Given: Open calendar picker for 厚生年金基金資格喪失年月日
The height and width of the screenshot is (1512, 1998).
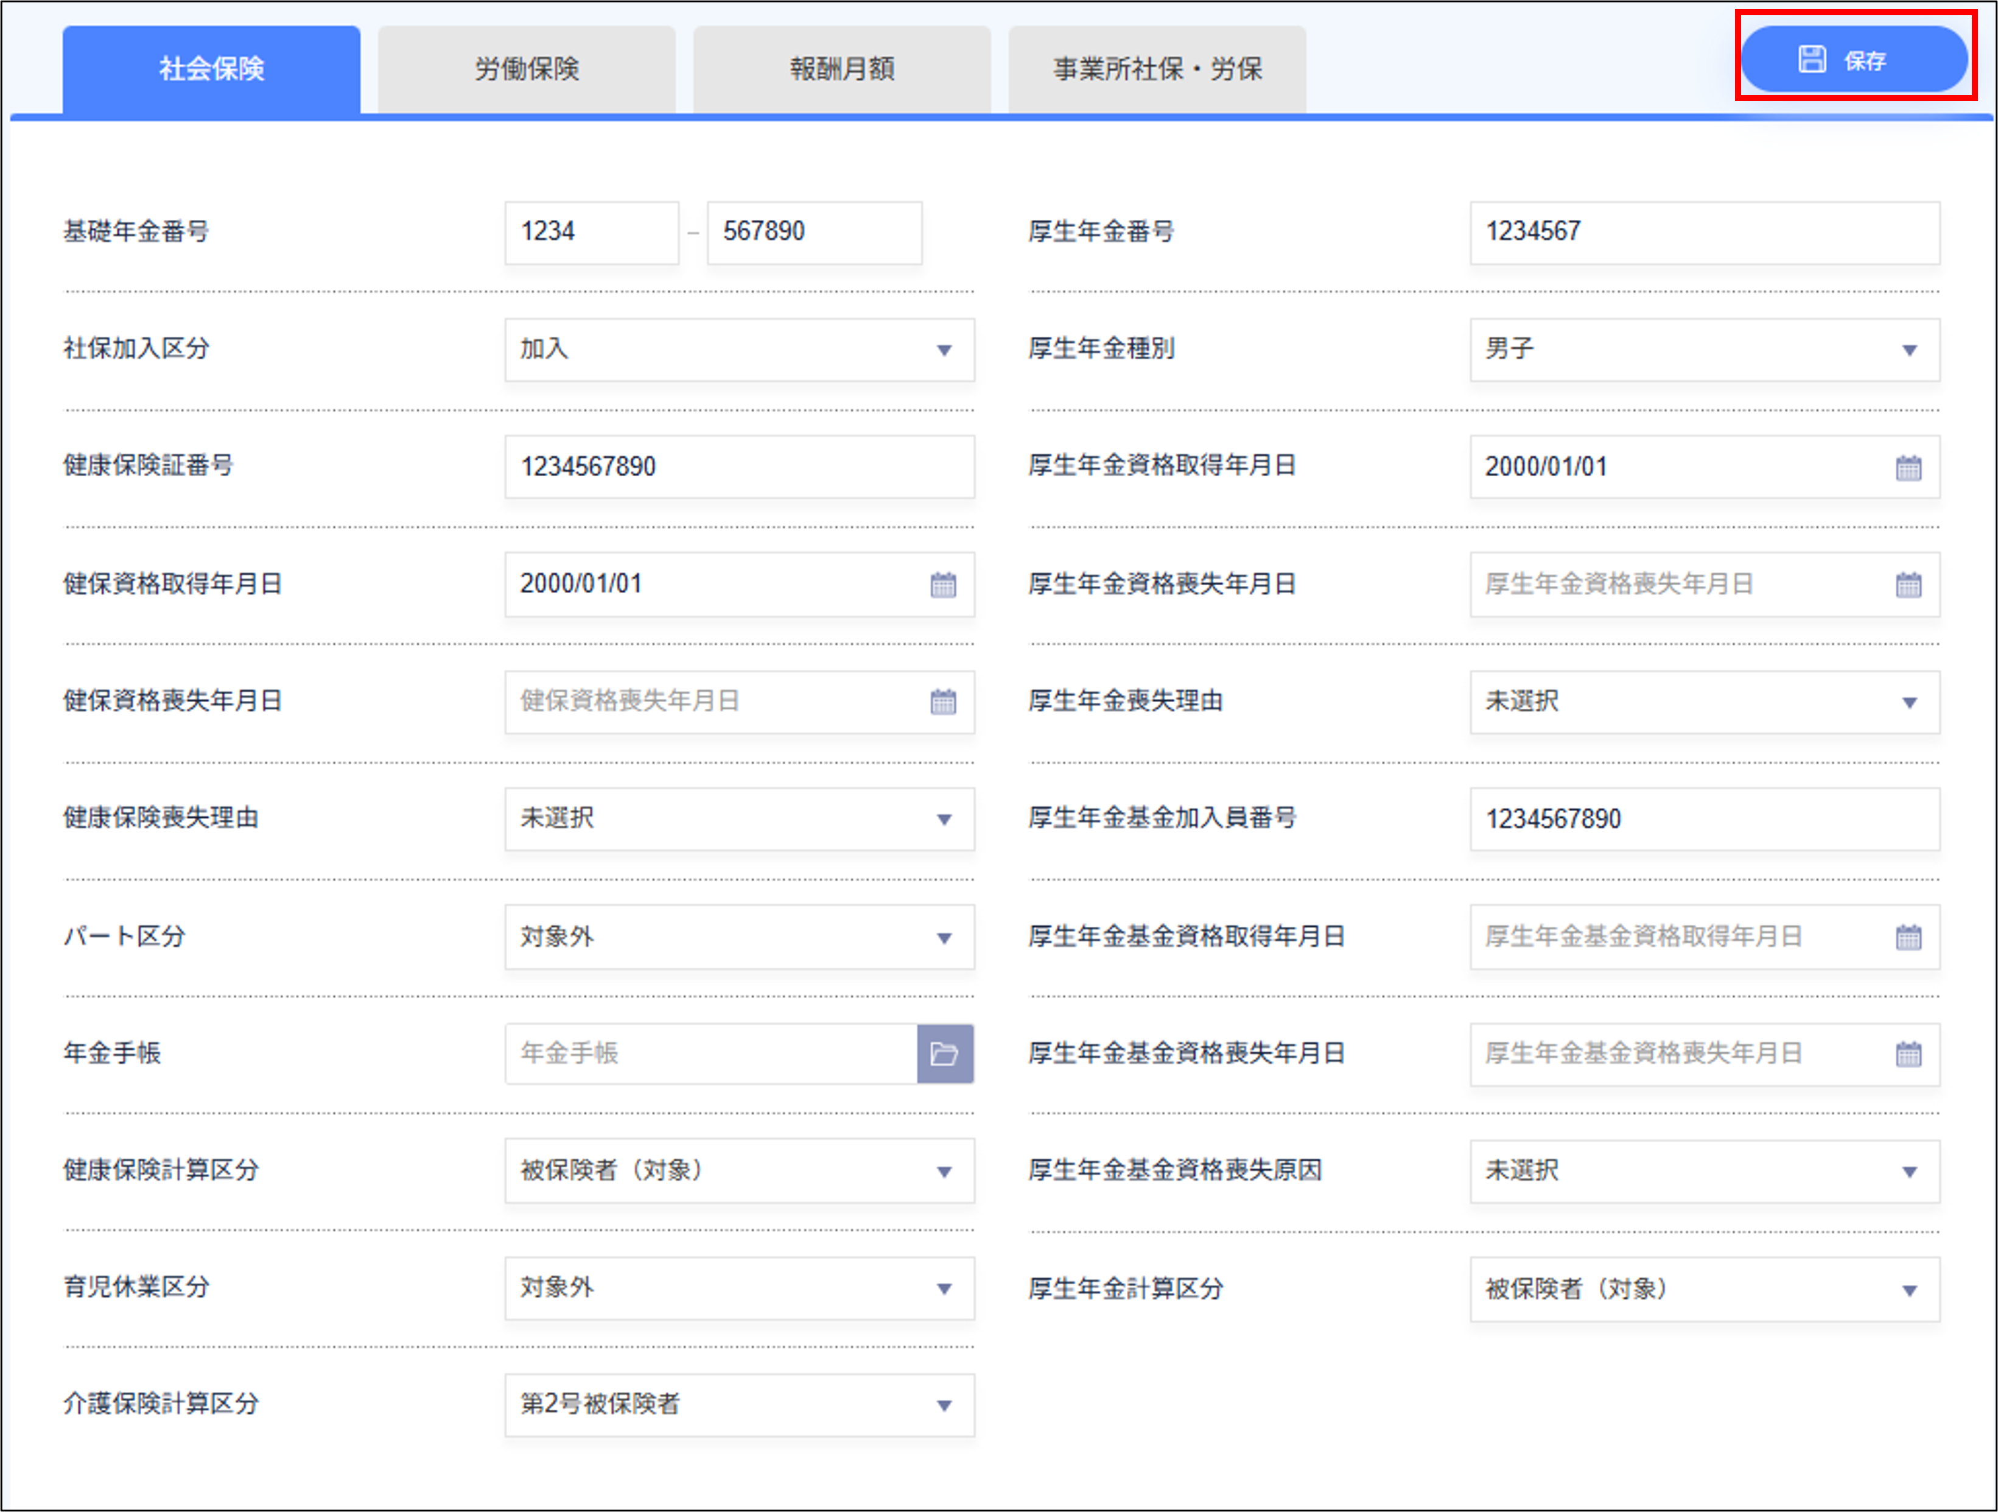Looking at the screenshot, I should pos(1908,1054).
